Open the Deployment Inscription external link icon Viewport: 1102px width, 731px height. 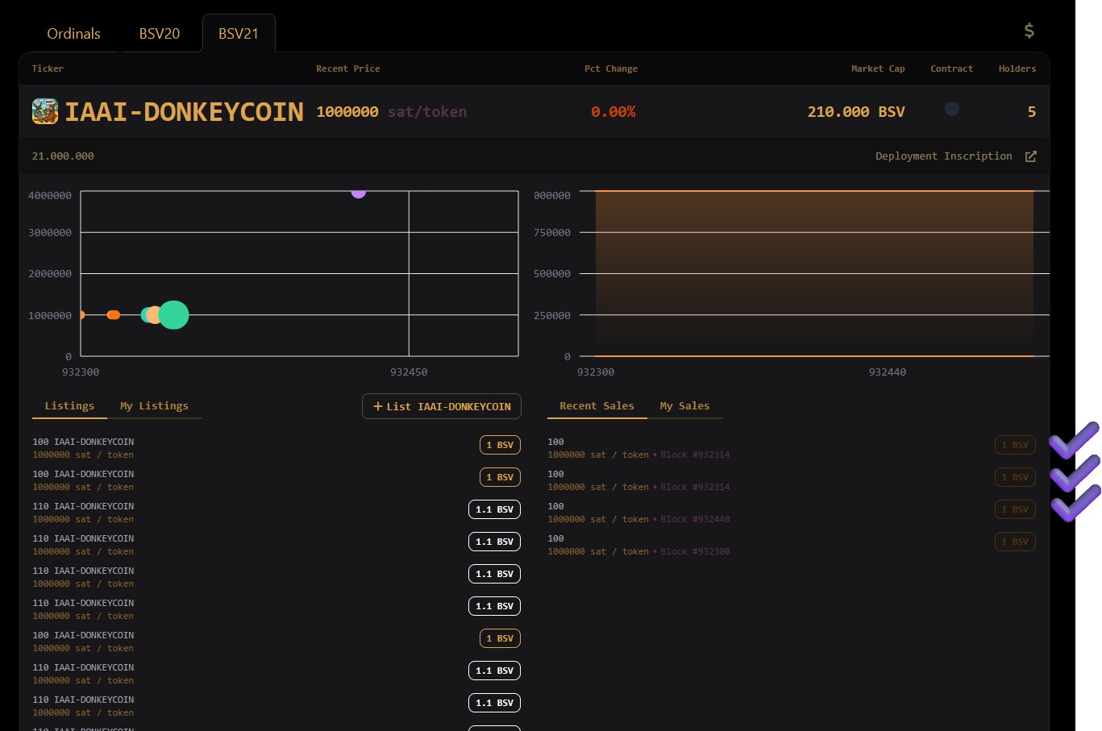click(x=1030, y=156)
